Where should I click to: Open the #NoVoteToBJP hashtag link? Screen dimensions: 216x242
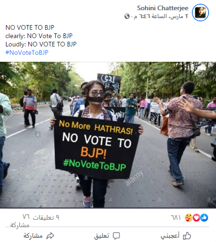[x=27, y=52]
